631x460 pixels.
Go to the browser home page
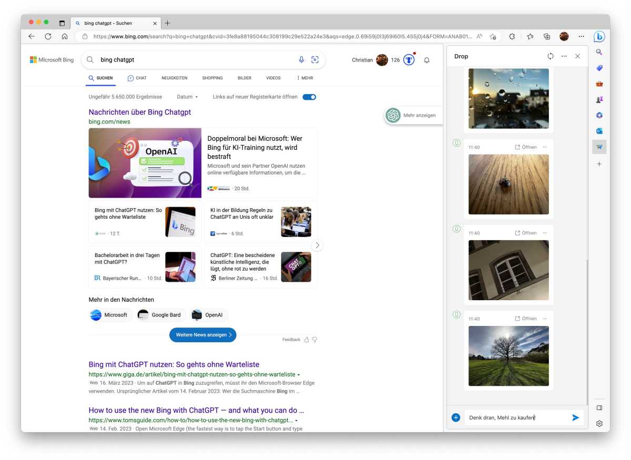[x=64, y=36]
